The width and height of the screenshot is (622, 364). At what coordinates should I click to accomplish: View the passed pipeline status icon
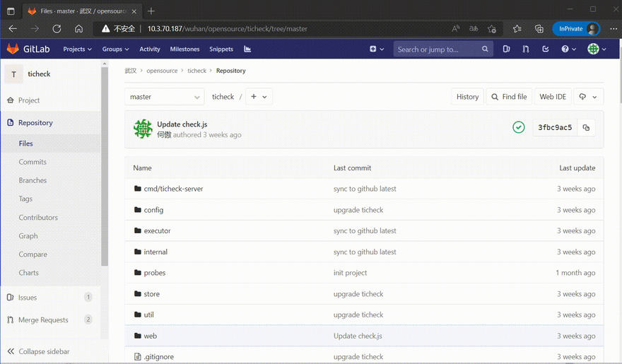519,127
